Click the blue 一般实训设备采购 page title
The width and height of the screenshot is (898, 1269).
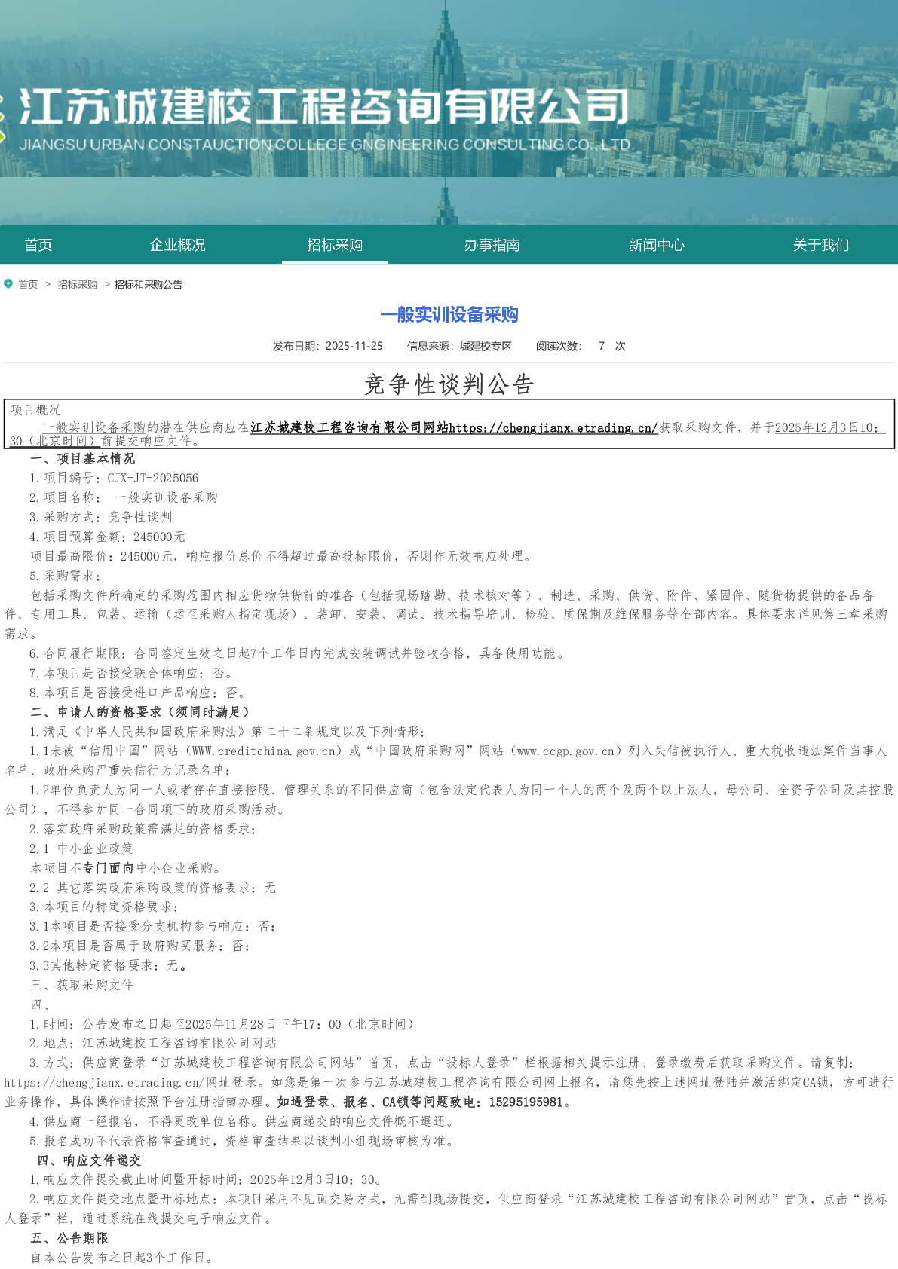pos(449,315)
